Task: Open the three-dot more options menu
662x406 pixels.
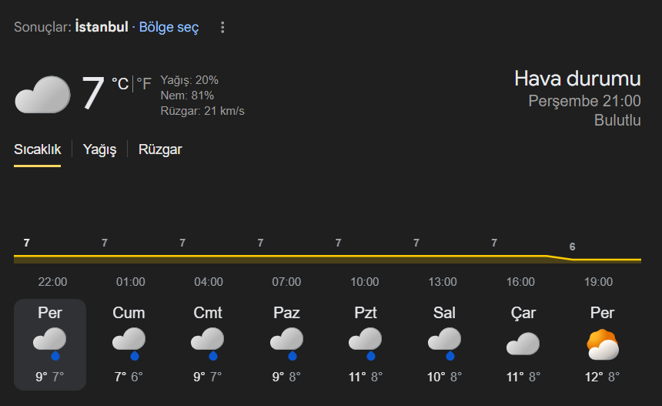Action: (222, 28)
